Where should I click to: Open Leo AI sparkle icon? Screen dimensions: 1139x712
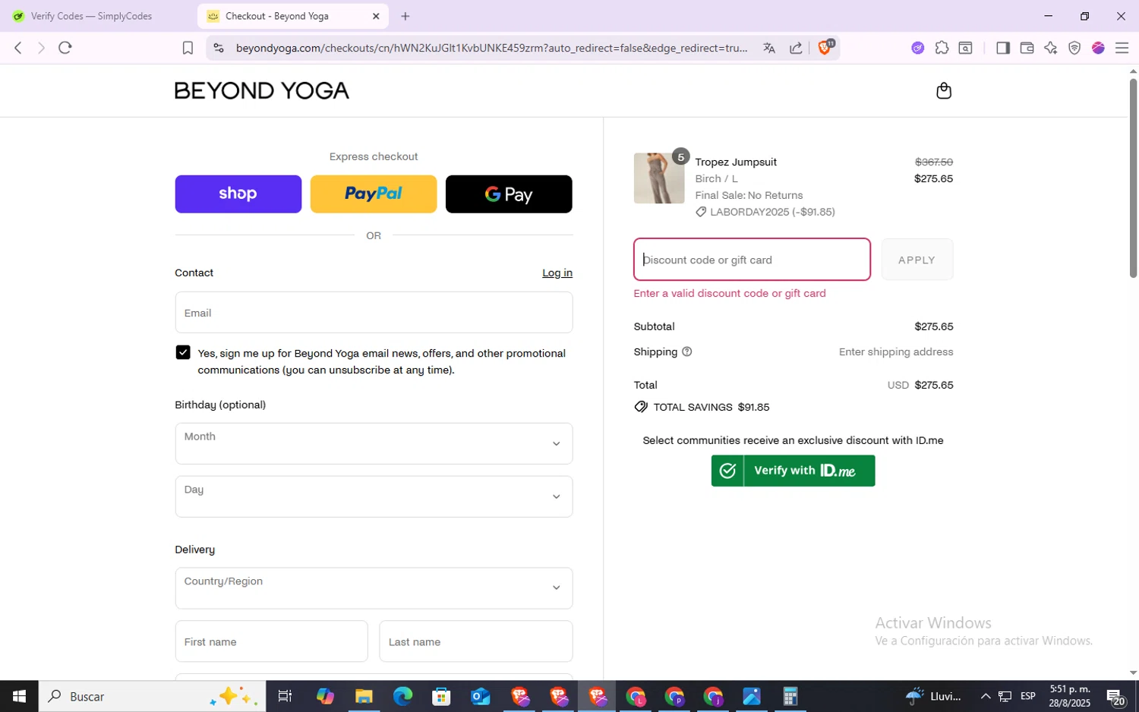click(x=1050, y=48)
